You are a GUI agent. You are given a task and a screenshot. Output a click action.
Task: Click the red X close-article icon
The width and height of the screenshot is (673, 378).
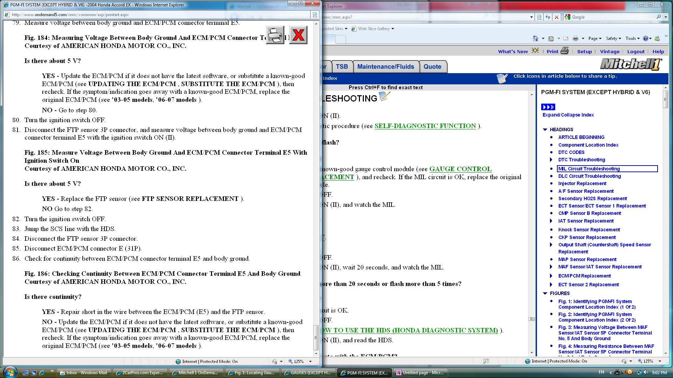(x=298, y=35)
